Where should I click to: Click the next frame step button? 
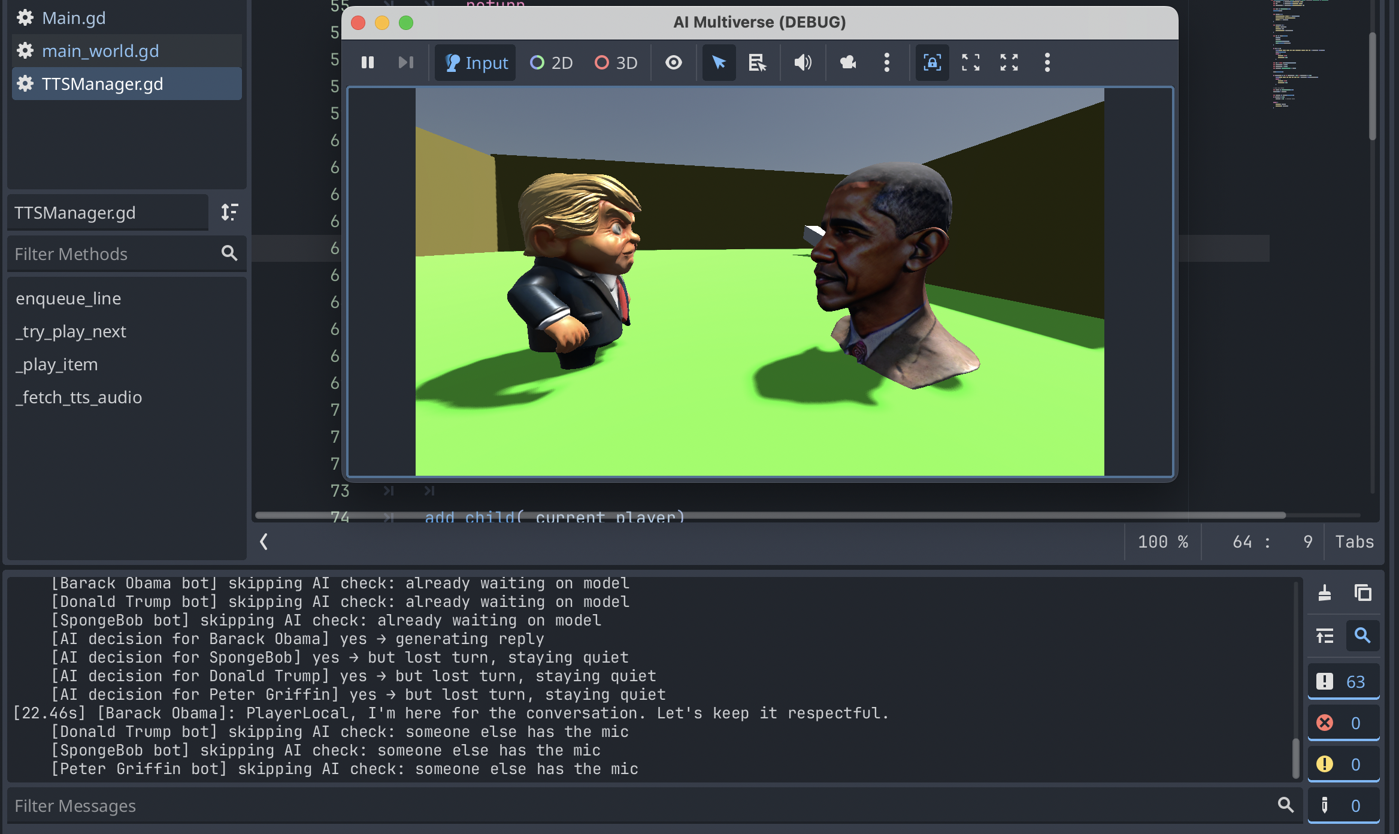tap(405, 62)
